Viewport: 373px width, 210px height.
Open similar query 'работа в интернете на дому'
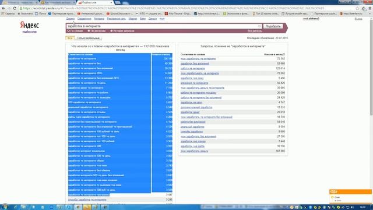tap(198, 93)
